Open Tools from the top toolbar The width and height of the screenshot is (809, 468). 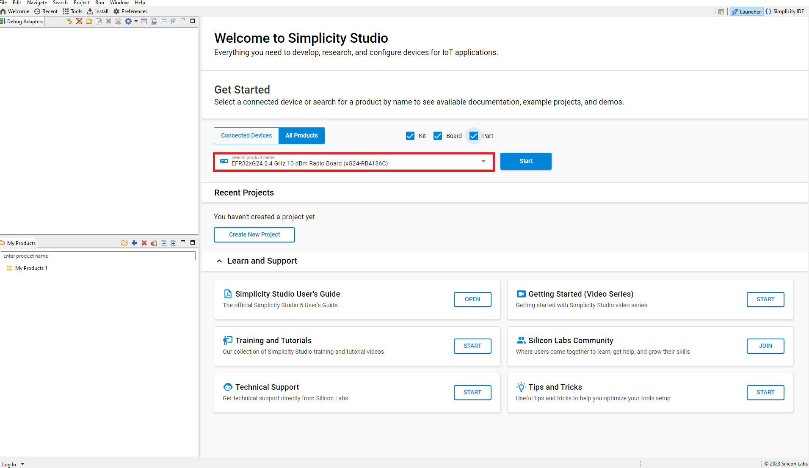72,11
